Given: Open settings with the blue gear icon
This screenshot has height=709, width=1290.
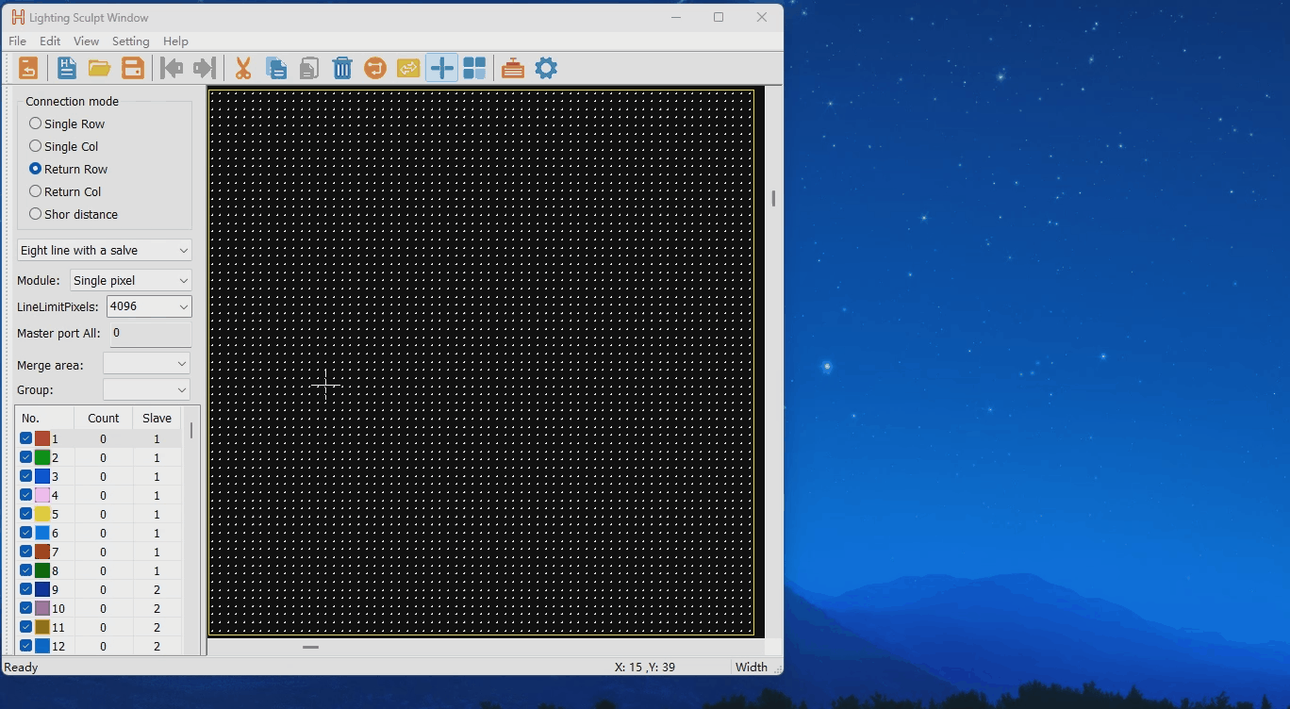Looking at the screenshot, I should click(x=546, y=68).
